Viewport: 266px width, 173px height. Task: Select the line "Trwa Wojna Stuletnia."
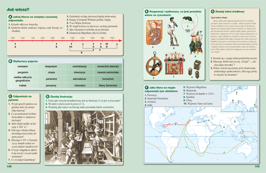coord(80,23)
